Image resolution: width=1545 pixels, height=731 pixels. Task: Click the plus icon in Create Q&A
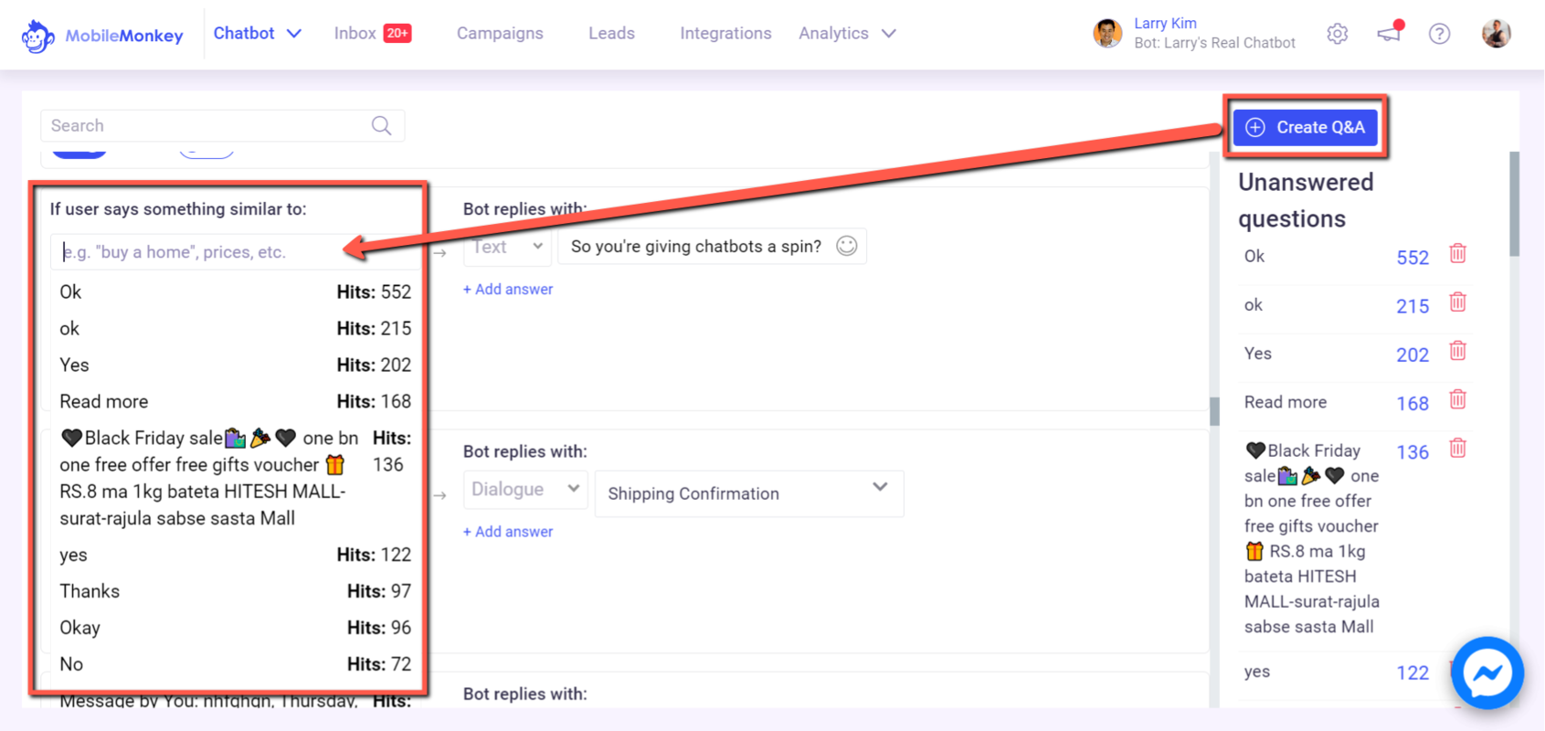coord(1255,128)
